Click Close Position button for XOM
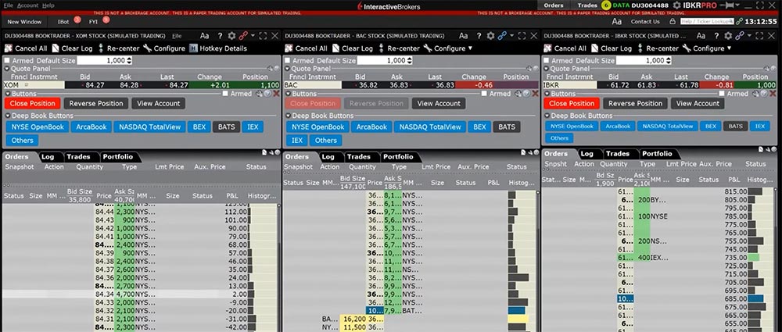The width and height of the screenshot is (782, 332). point(32,104)
